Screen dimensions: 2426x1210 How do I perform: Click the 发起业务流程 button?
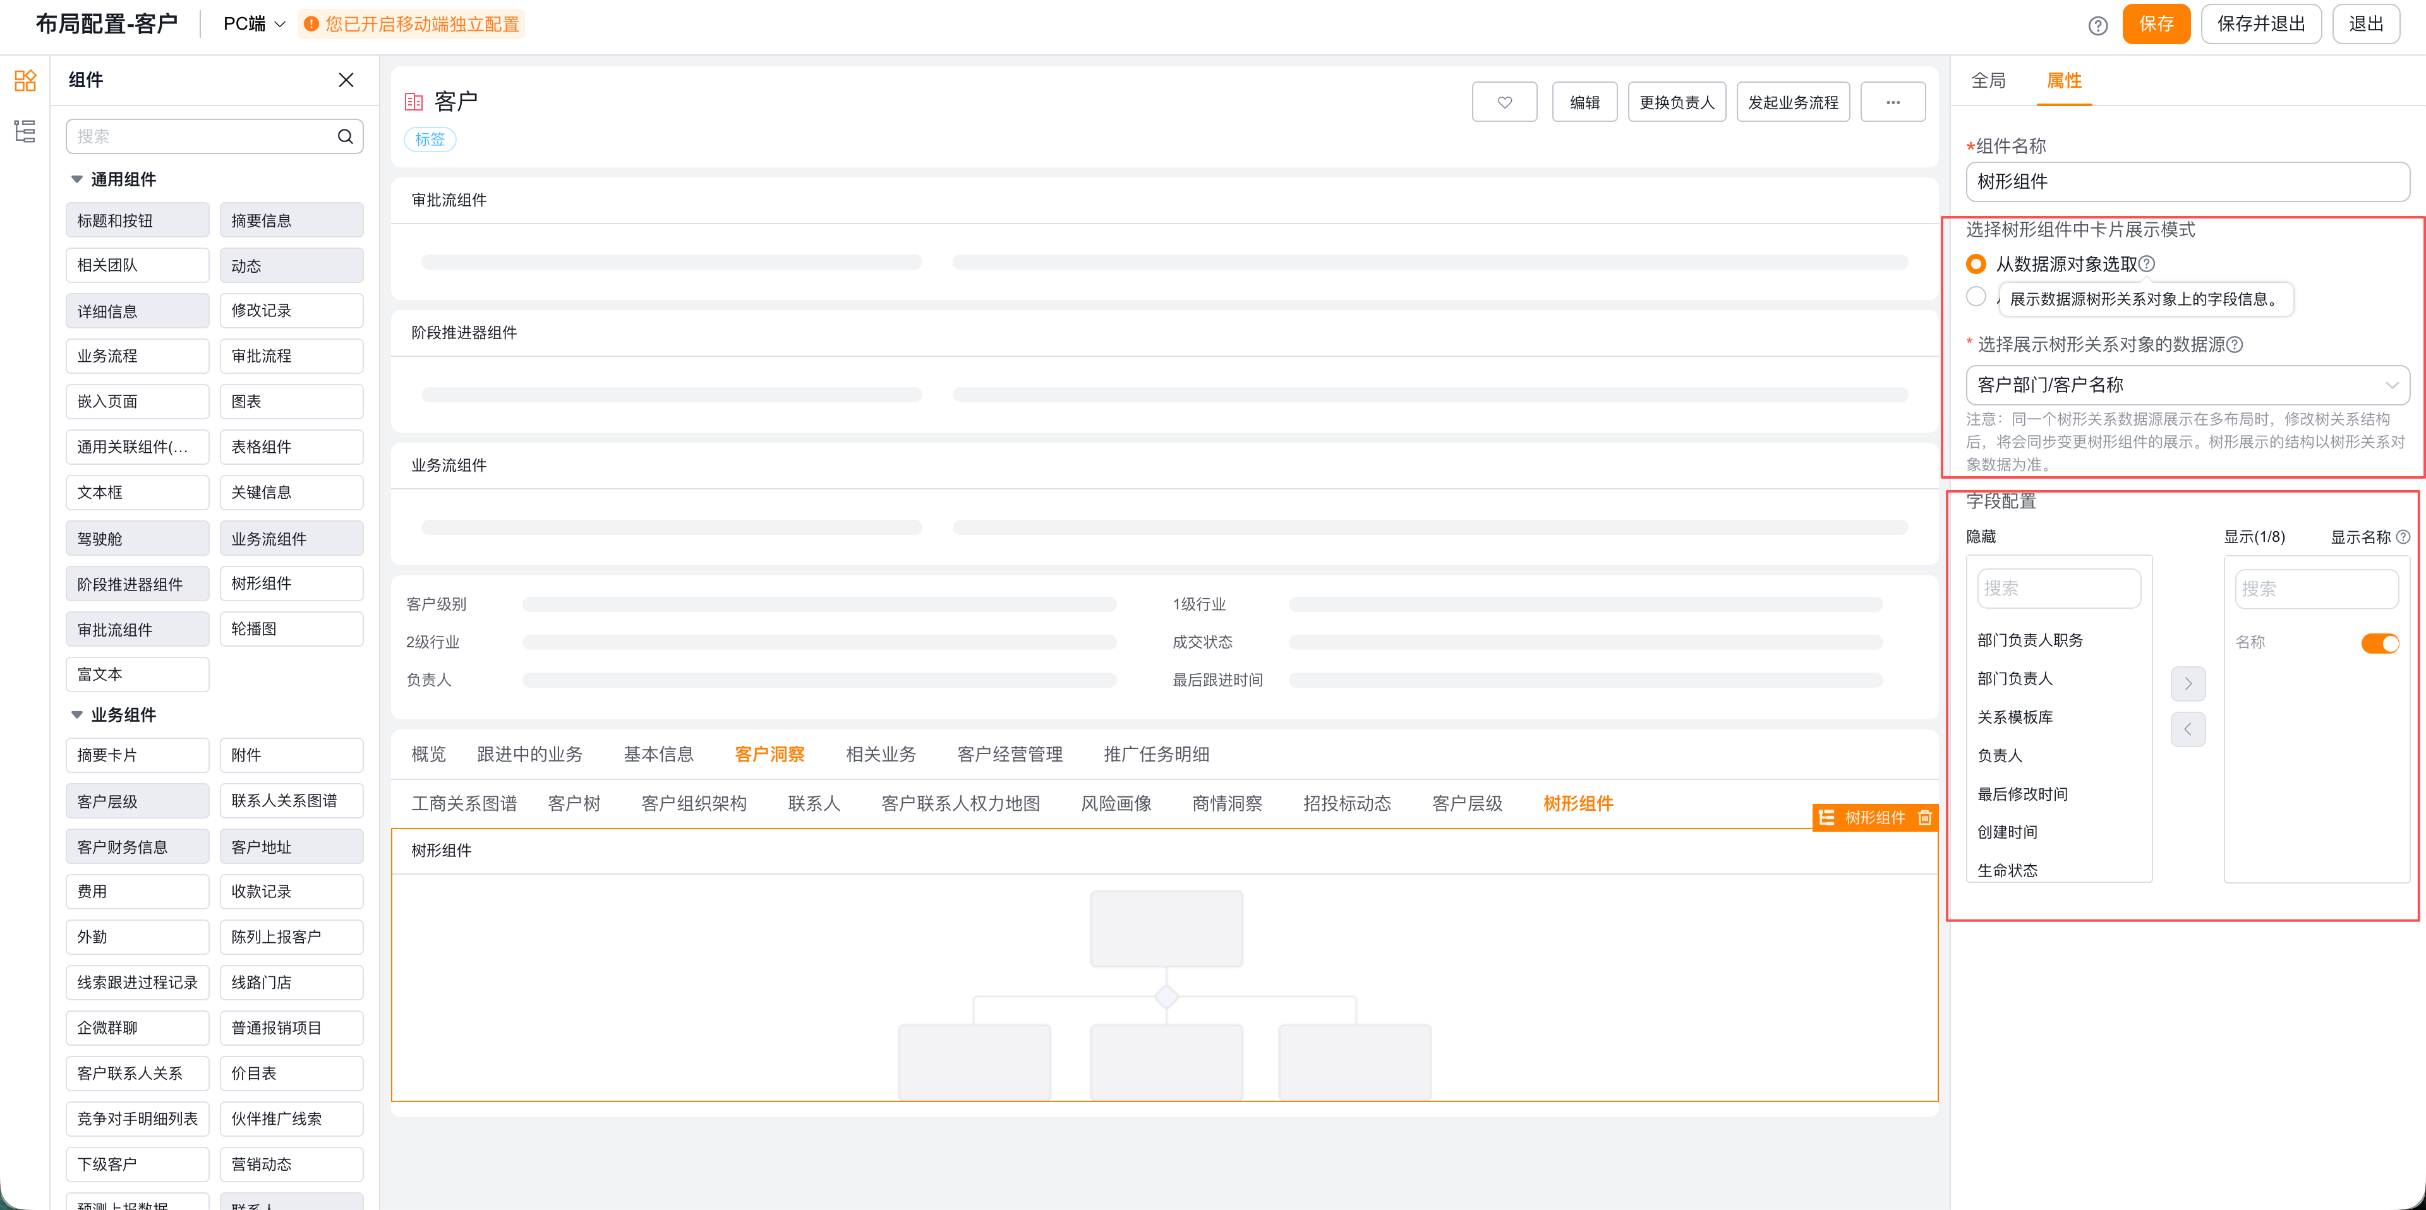point(1793,102)
